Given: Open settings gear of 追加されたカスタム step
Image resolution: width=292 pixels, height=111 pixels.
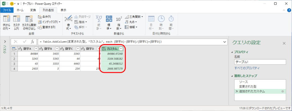Looking at the screenshot, I should [283, 91].
